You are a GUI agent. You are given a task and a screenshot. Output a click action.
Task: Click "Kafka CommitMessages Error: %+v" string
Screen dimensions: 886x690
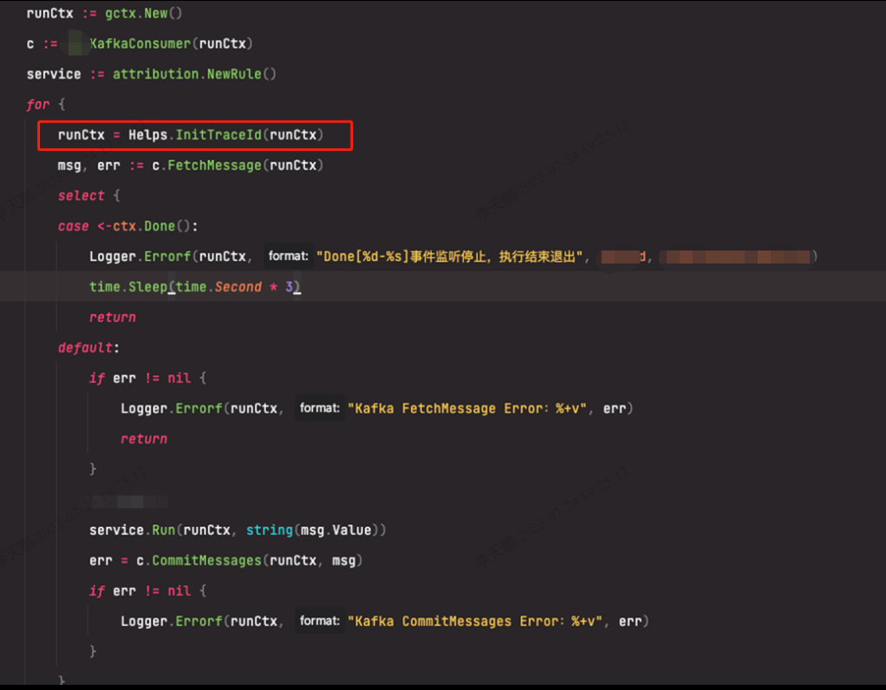click(475, 622)
